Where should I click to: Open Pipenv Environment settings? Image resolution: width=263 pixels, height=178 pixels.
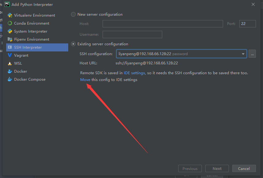point(37,39)
